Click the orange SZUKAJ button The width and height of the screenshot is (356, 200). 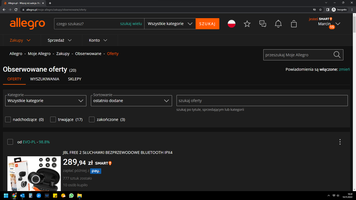click(x=207, y=24)
